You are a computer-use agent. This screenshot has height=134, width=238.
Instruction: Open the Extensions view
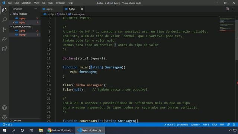(x=4, y=49)
